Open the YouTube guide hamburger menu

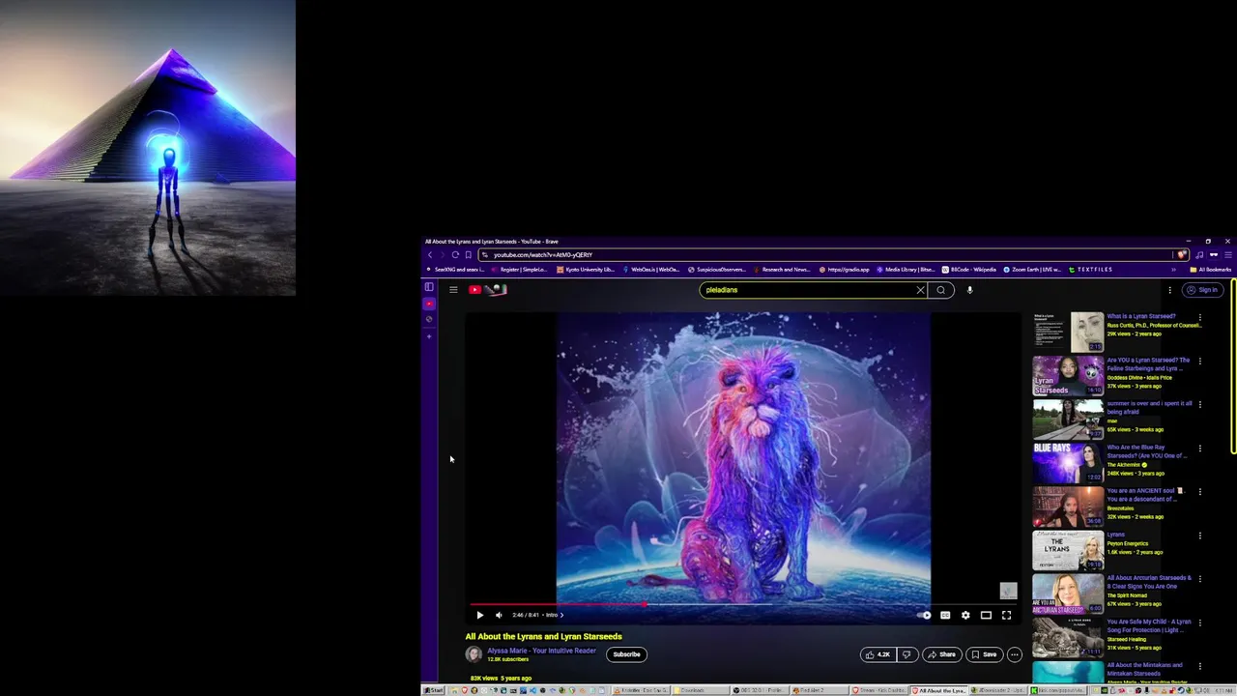(x=453, y=290)
